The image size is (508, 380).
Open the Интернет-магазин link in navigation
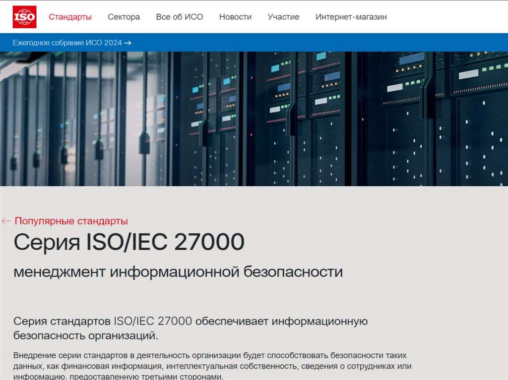(x=351, y=17)
